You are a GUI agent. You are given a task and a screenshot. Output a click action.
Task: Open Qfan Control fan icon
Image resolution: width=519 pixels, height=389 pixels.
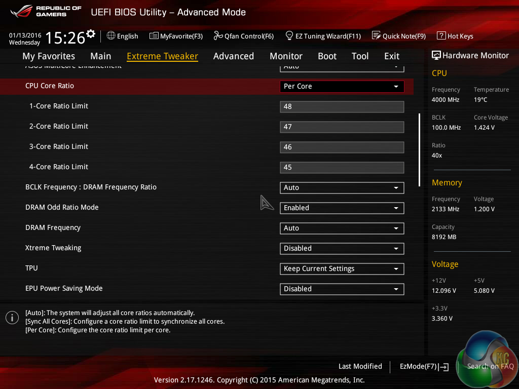point(218,35)
